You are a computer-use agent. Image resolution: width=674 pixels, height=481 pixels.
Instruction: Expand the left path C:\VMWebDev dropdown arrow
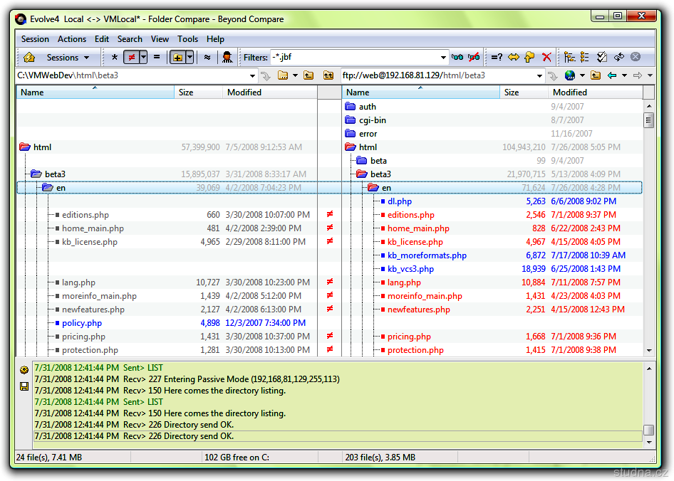click(x=252, y=75)
